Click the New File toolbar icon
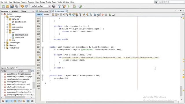185x104 pixels. (x=3, y=6)
